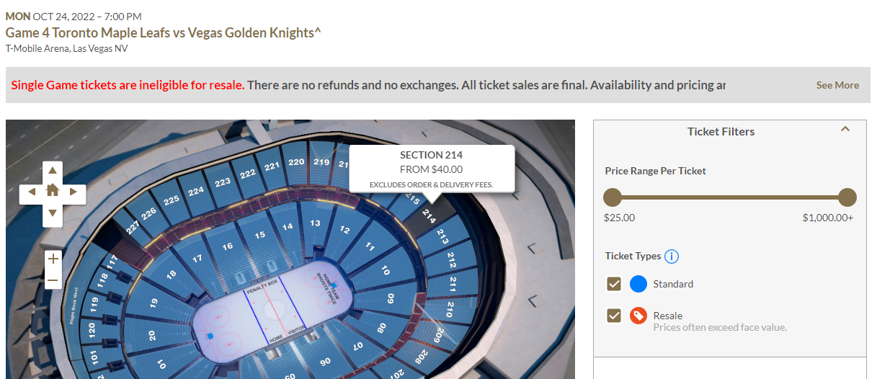The width and height of the screenshot is (877, 379).
Task: Select section 214 on the map
Action: tap(429, 215)
